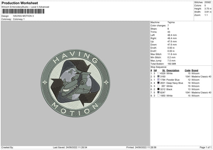
Task: Click the 'N#' column header
Action: coord(155,70)
